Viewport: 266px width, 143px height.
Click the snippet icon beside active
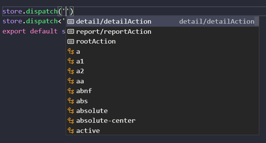71,131
